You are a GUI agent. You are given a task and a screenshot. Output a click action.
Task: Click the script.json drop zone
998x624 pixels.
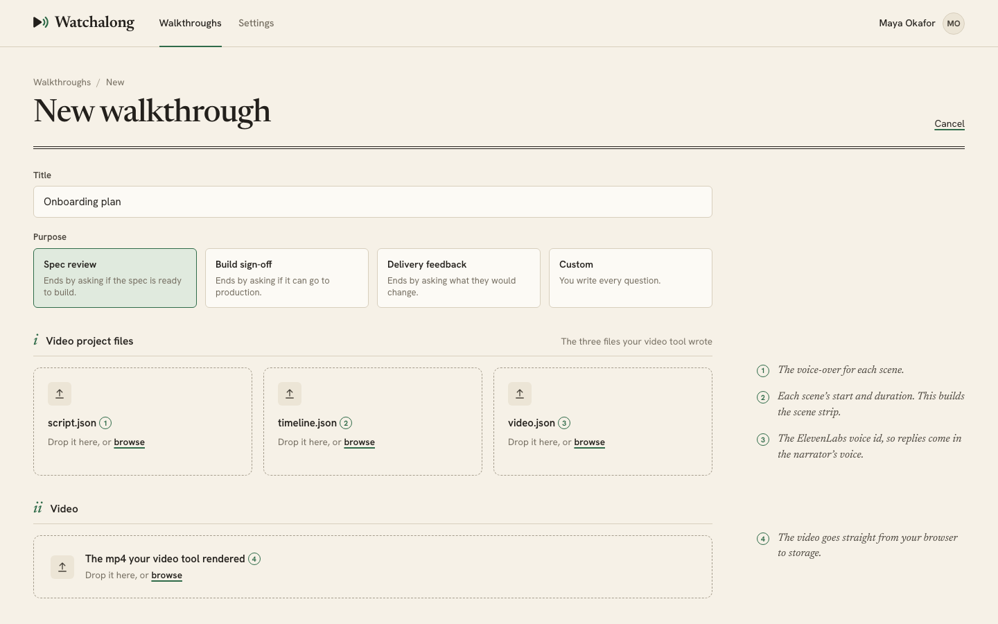[143, 422]
